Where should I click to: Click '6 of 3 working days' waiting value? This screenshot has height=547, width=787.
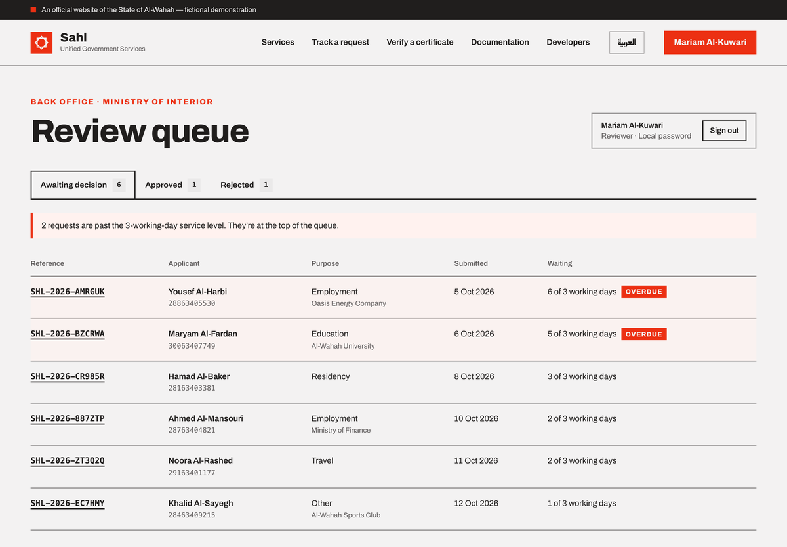582,292
